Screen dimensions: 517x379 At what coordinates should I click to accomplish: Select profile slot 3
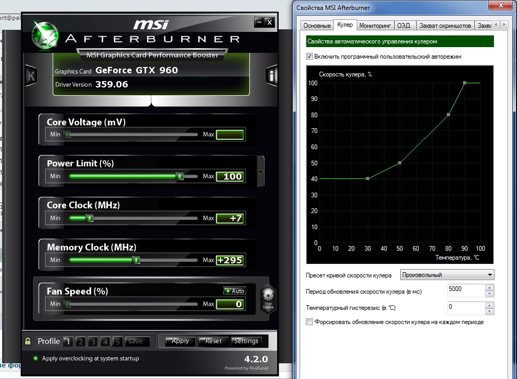93,341
